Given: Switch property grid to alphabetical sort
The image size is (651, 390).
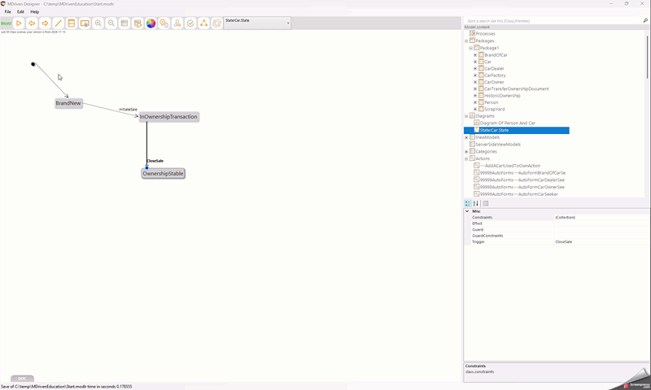Looking at the screenshot, I should (476, 203).
